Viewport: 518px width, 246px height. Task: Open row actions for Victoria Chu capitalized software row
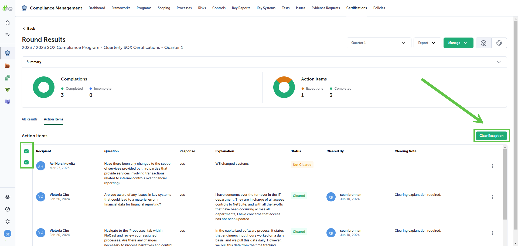click(493, 233)
